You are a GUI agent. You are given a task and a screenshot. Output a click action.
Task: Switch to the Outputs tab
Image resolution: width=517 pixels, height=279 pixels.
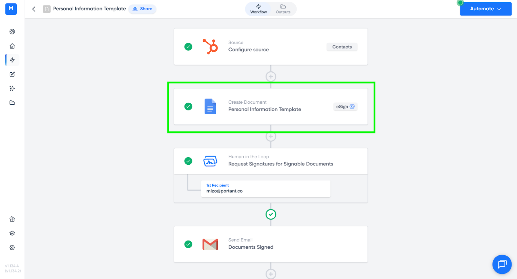coord(283,9)
